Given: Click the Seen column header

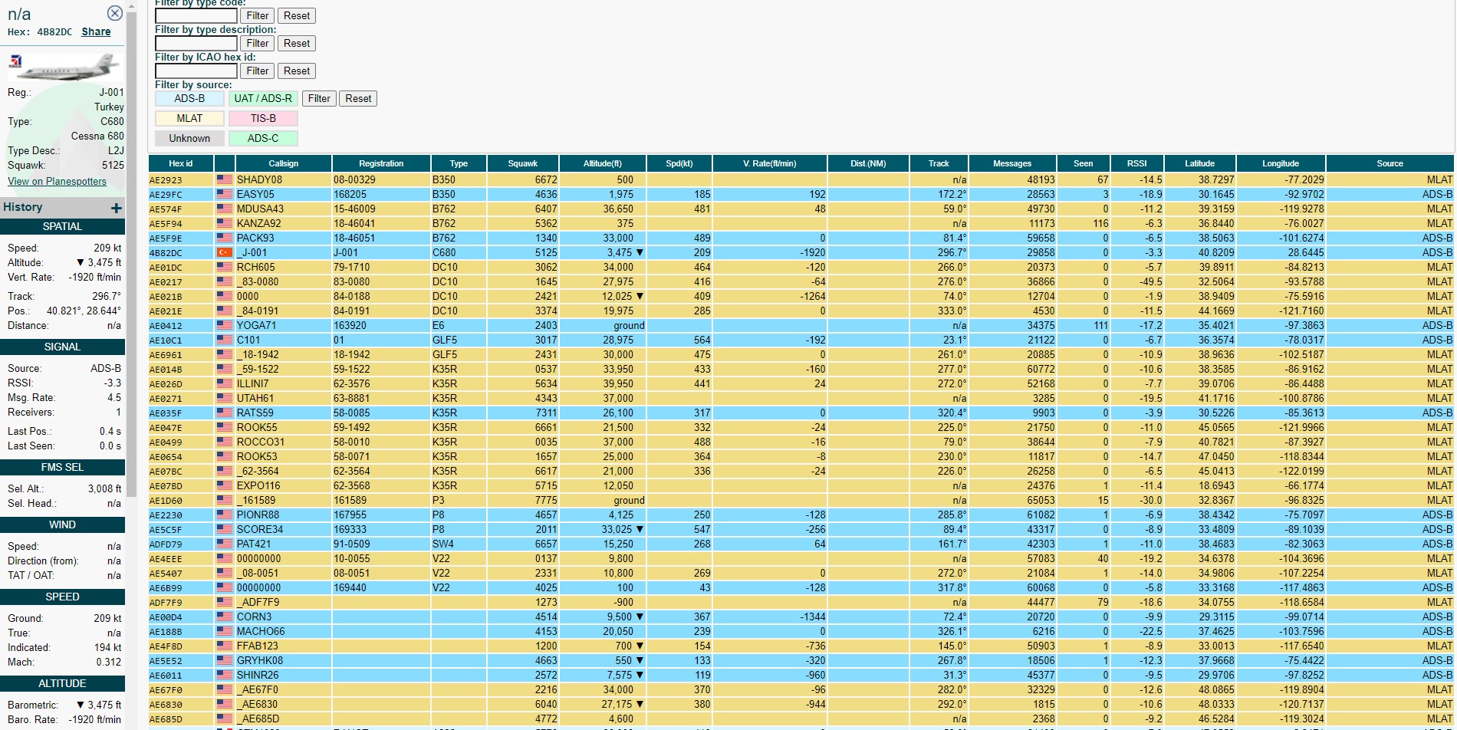Looking at the screenshot, I should tap(1084, 163).
